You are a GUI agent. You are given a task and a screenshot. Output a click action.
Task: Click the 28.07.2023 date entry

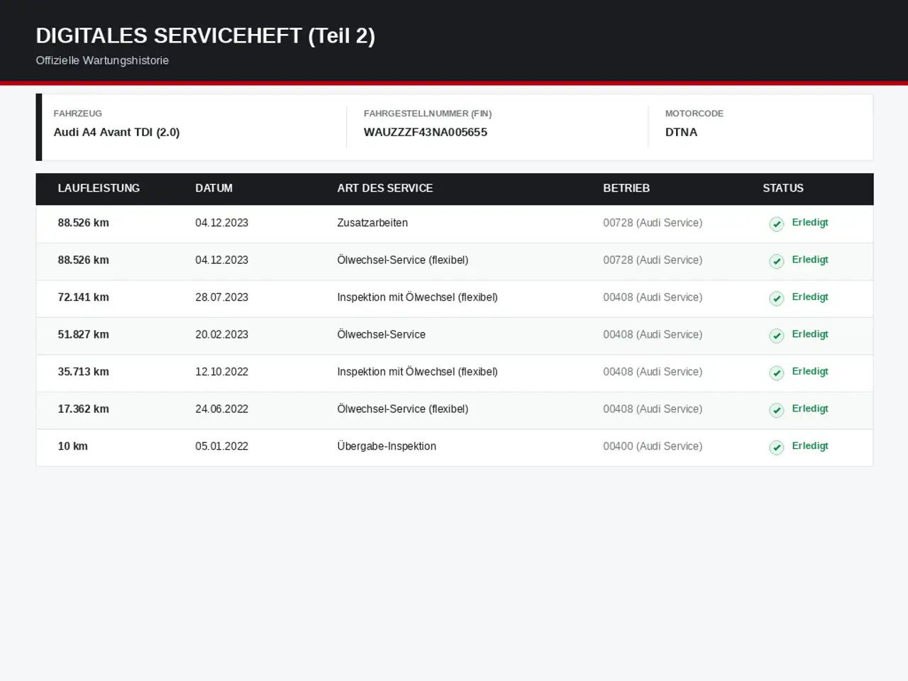[221, 297]
